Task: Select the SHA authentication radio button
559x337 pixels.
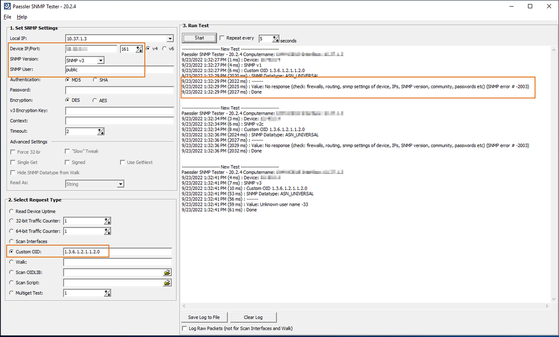Action: tap(96, 80)
